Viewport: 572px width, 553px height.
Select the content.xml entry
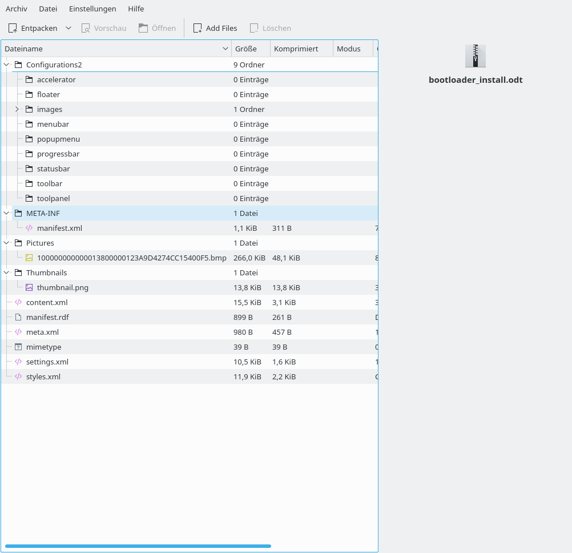[x=47, y=302]
